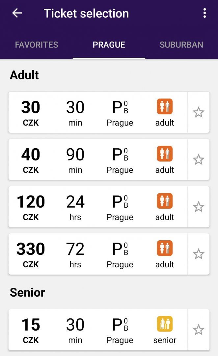Open the three-dot overflow menu
The image size is (218, 356).
click(x=204, y=13)
